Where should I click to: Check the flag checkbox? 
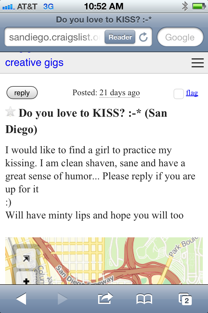pyautogui.click(x=178, y=94)
